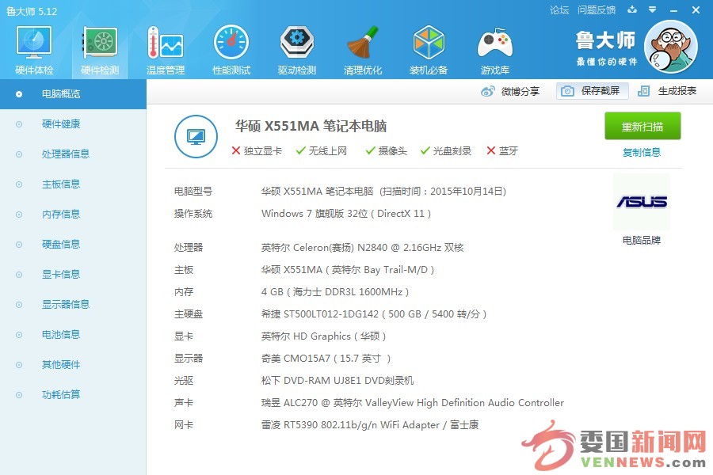Click the Celeron N2840 processor value
This screenshot has height=475, width=713.
tap(362, 248)
